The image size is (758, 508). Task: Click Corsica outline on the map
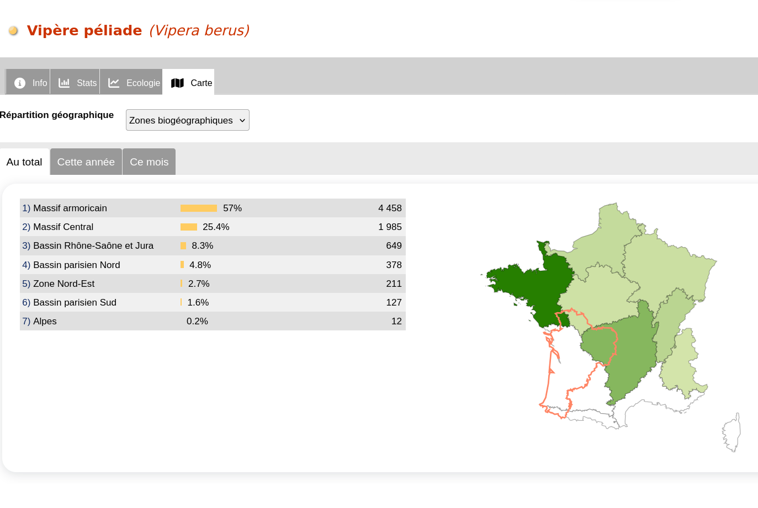click(732, 432)
